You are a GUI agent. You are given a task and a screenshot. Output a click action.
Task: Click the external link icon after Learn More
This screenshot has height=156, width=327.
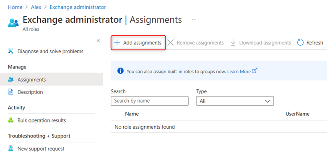tap(254, 71)
